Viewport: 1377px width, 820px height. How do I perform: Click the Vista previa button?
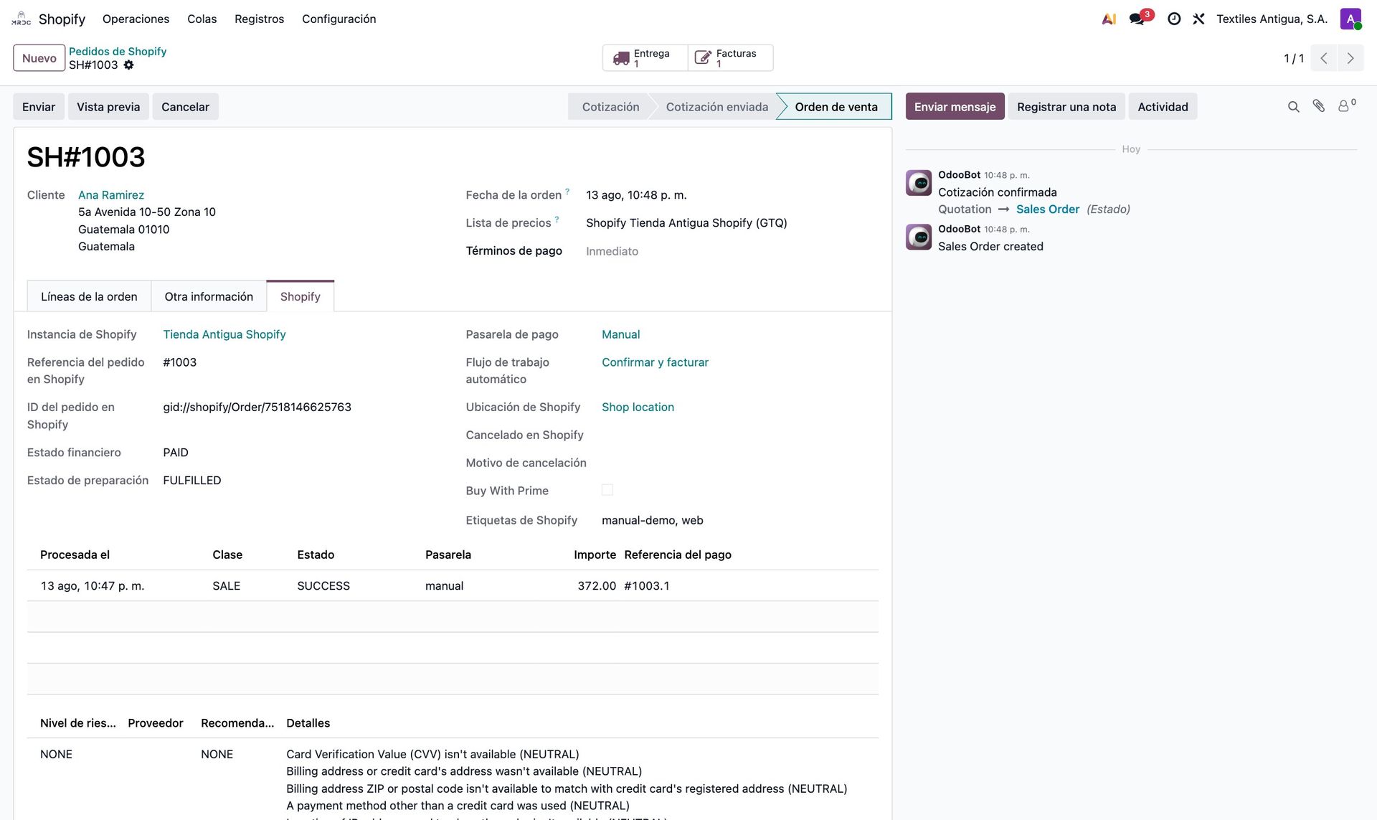108,107
